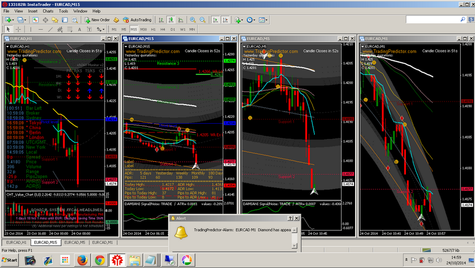475x268 pixels.
Task: Switch to W1 timeframe
Action: pos(183,29)
